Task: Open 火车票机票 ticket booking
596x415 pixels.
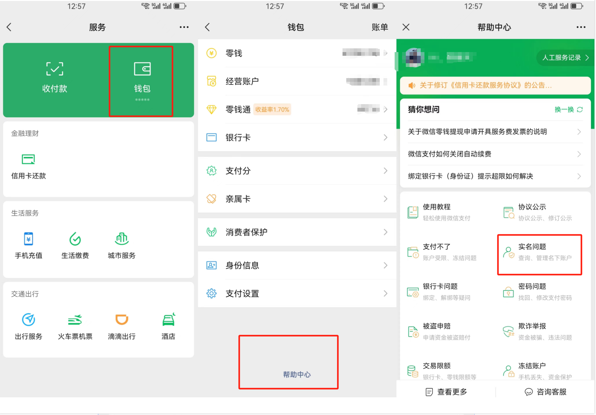Action: [75, 327]
